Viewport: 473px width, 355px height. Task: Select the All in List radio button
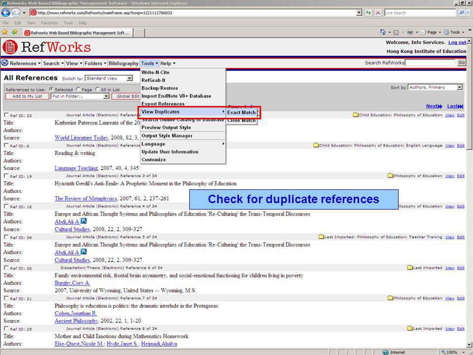coord(98,89)
